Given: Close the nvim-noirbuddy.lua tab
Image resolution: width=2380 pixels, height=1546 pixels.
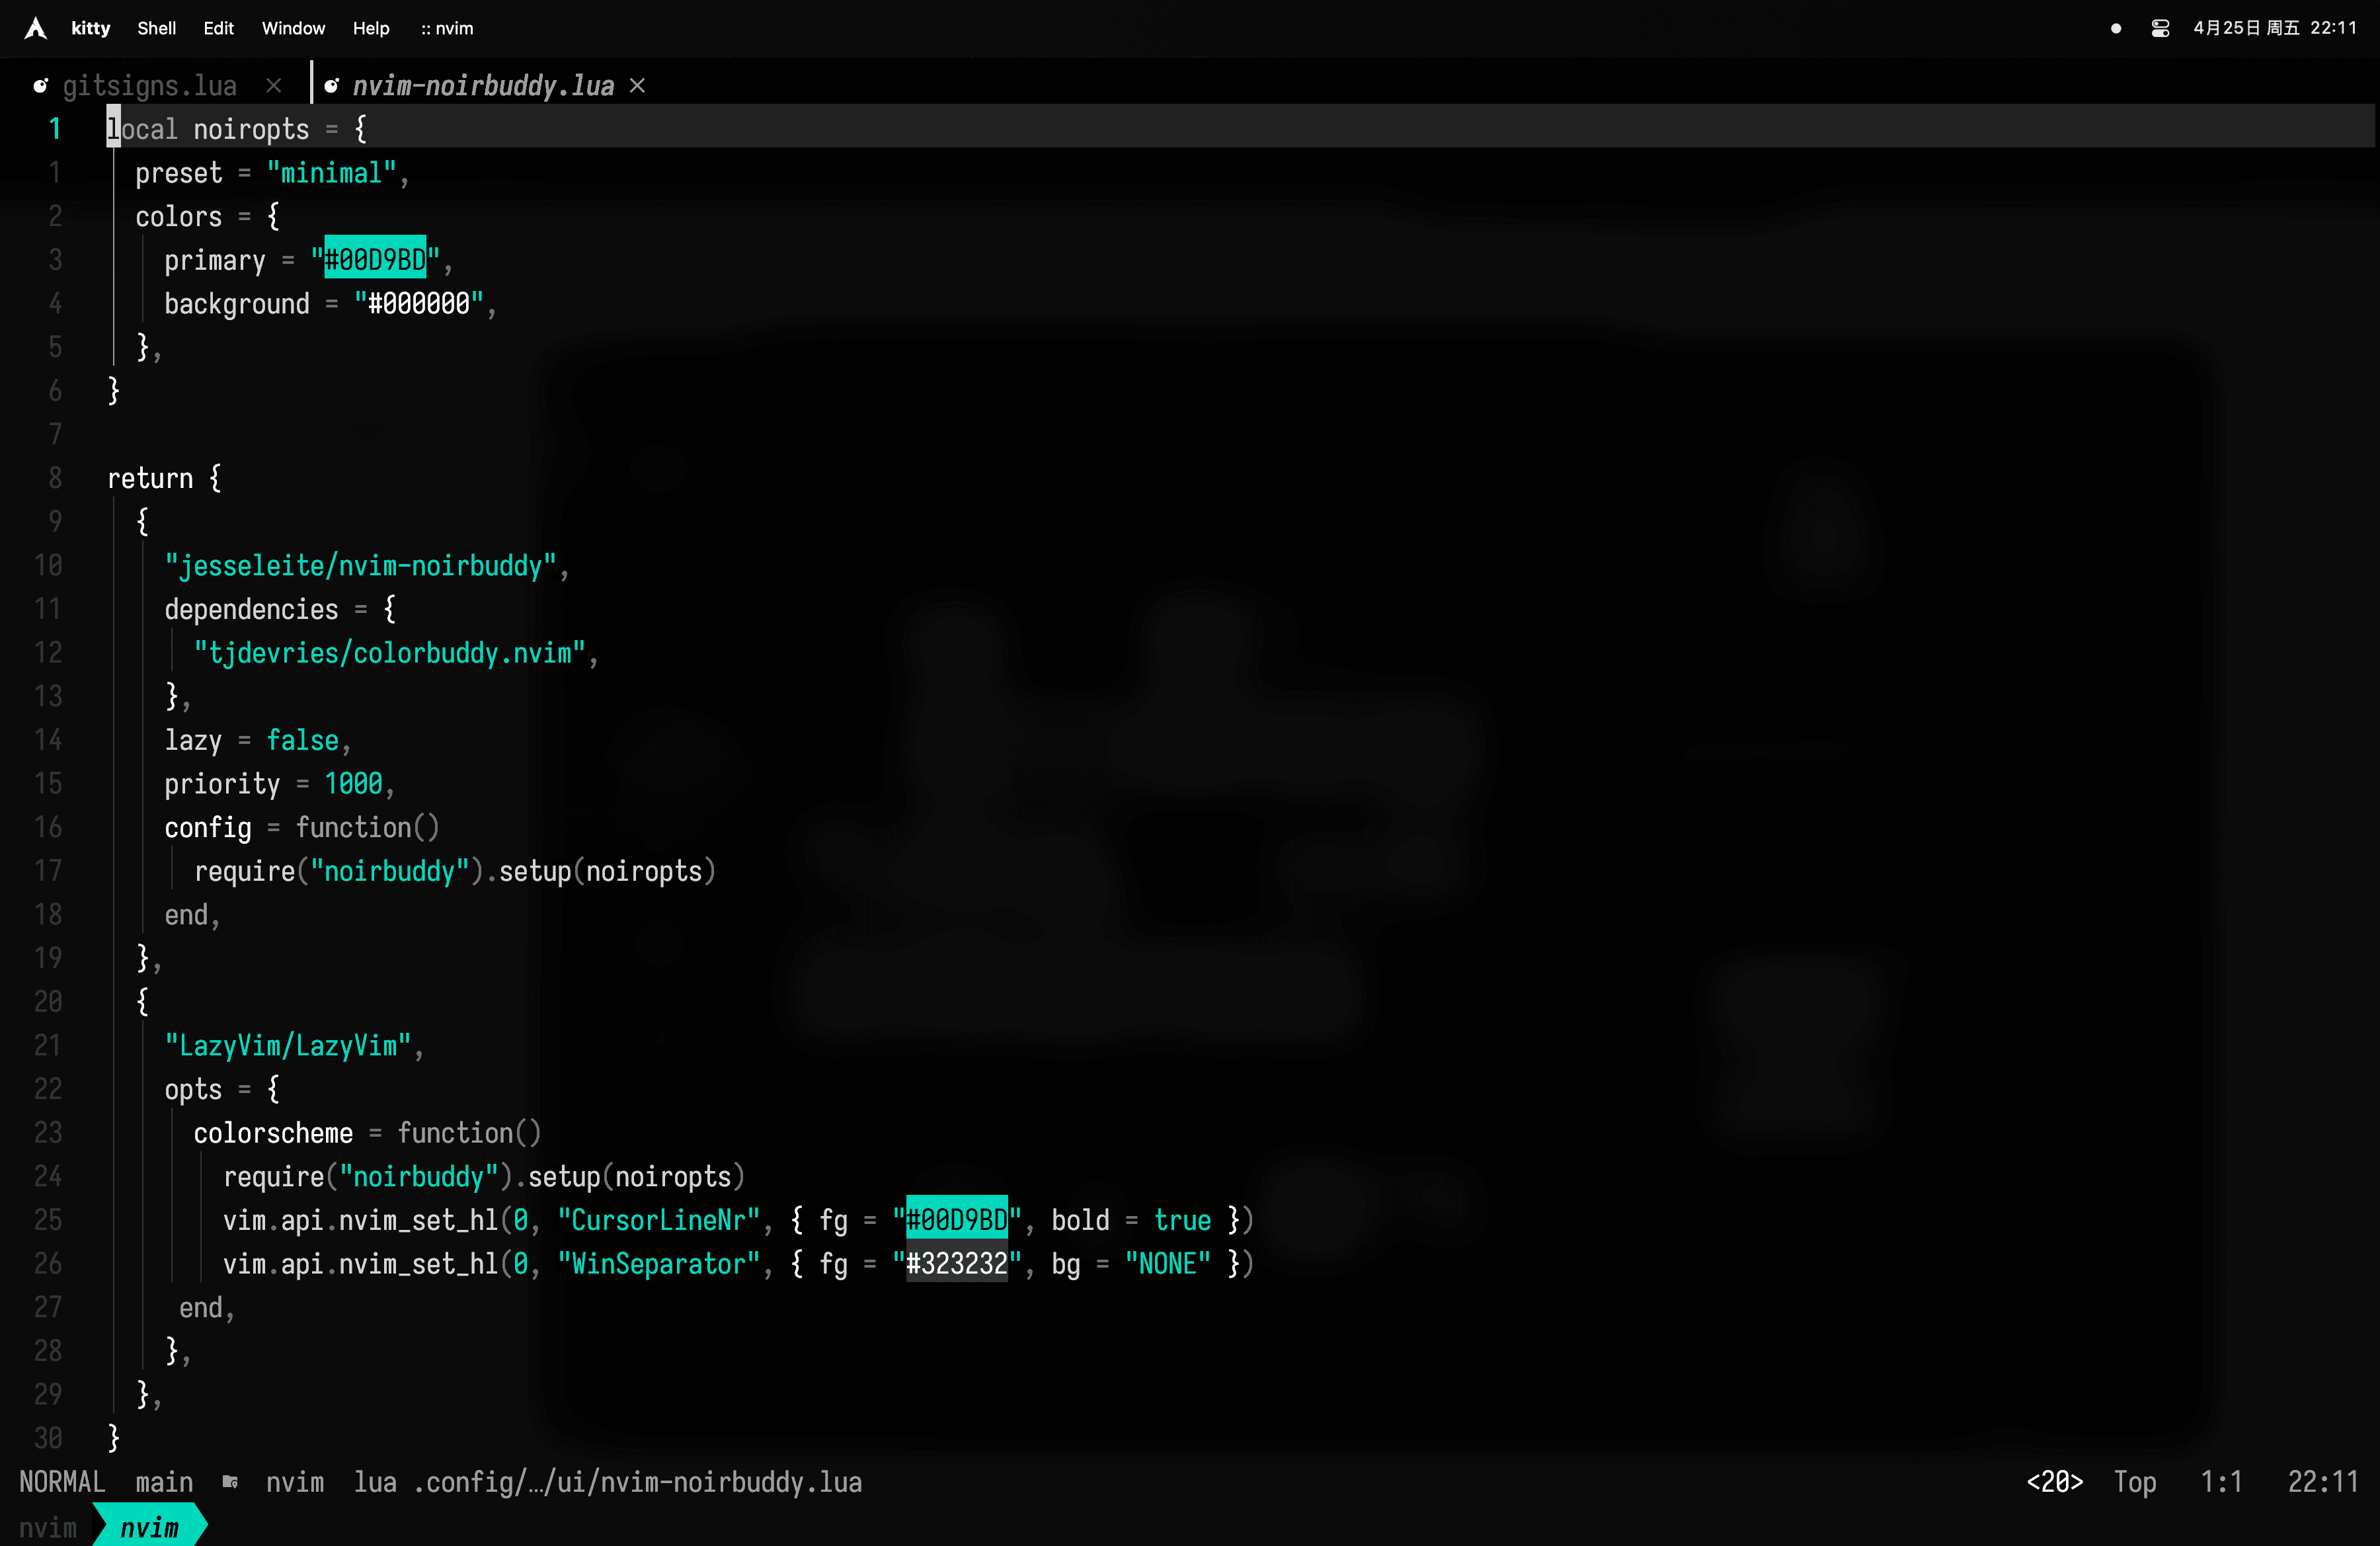Looking at the screenshot, I should pyautogui.click(x=637, y=86).
